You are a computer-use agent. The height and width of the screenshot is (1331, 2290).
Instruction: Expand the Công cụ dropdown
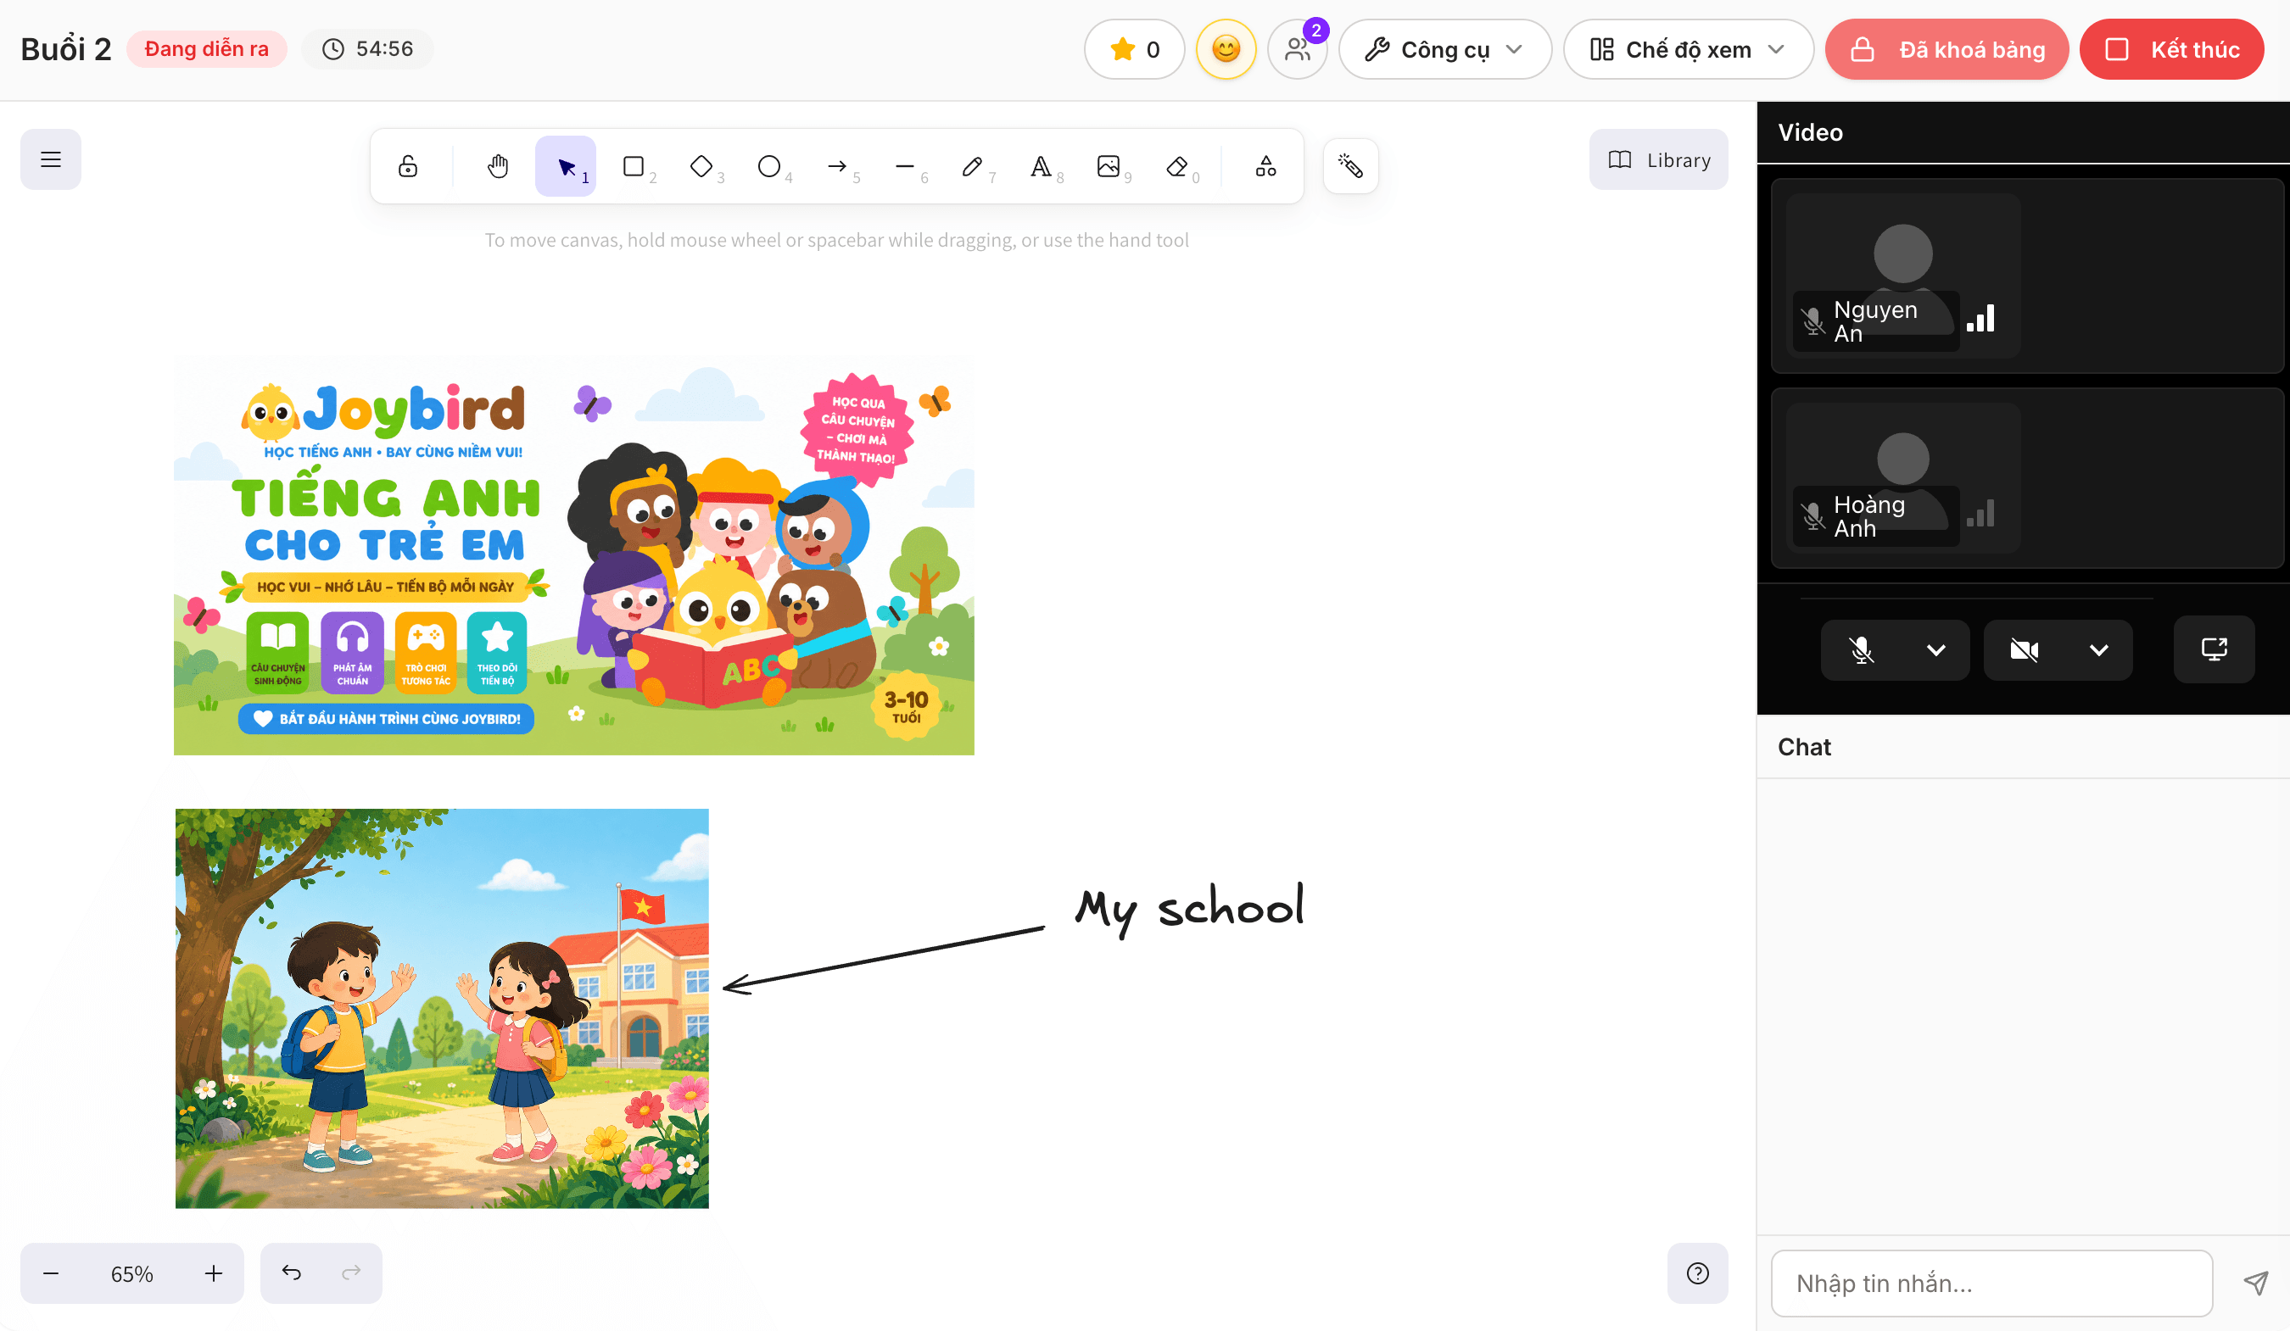pos(1445,49)
